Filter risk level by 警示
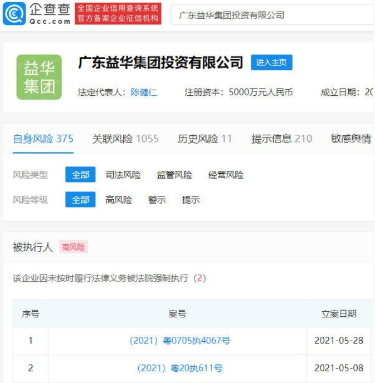Screen dimensions: 375x383 click(x=157, y=199)
